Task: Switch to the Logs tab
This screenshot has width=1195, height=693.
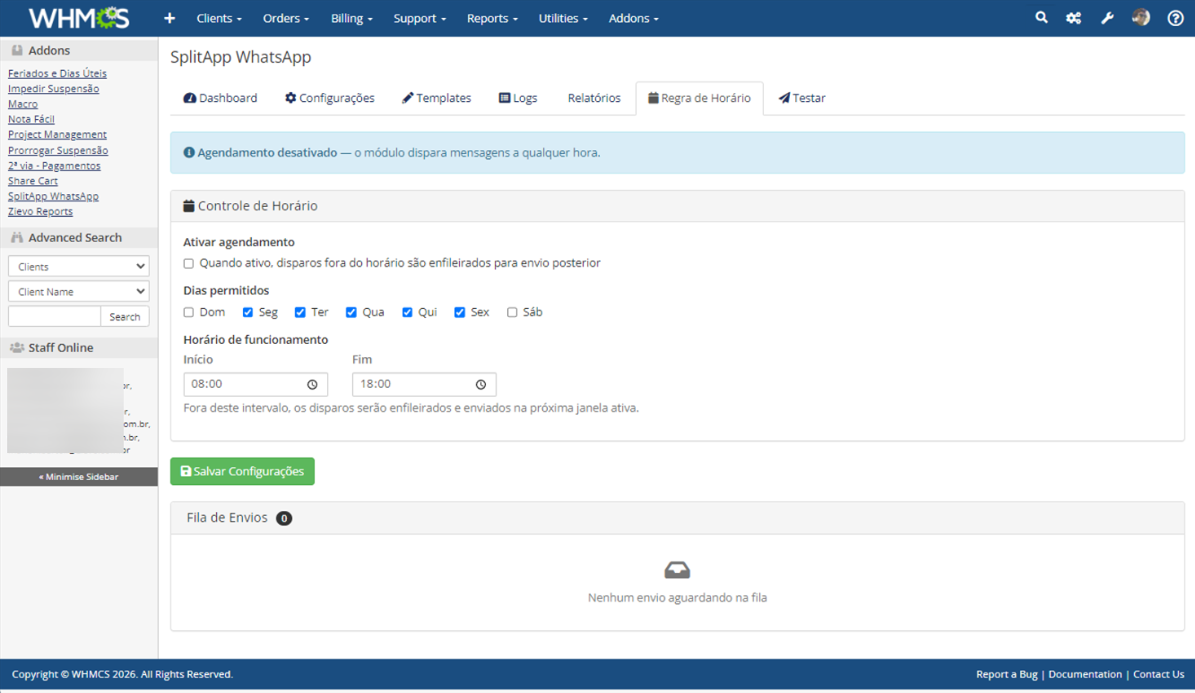Action: click(x=518, y=98)
